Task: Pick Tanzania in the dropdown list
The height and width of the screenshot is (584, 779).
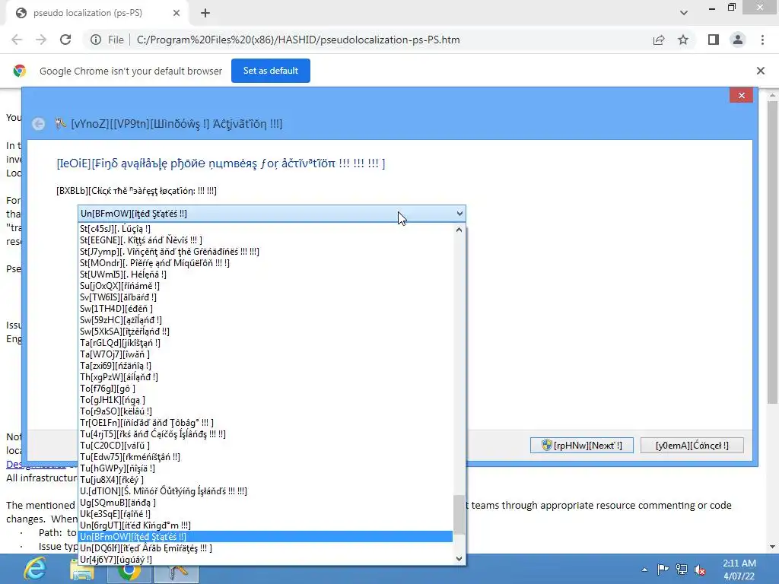Action: pyautogui.click(x=265, y=366)
